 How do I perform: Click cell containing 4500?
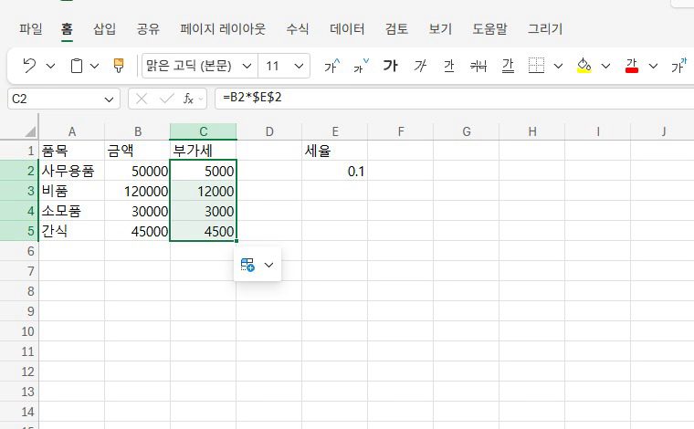coord(203,231)
